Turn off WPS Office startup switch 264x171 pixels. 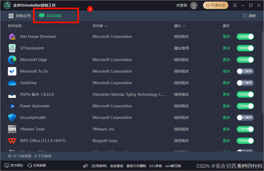point(245,141)
